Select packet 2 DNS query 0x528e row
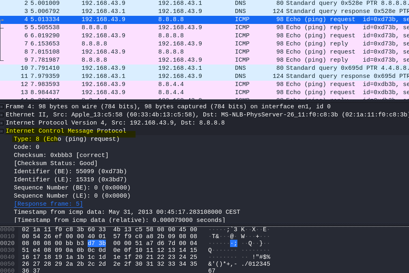The width and height of the screenshot is (409, 273). [x=204, y=3]
